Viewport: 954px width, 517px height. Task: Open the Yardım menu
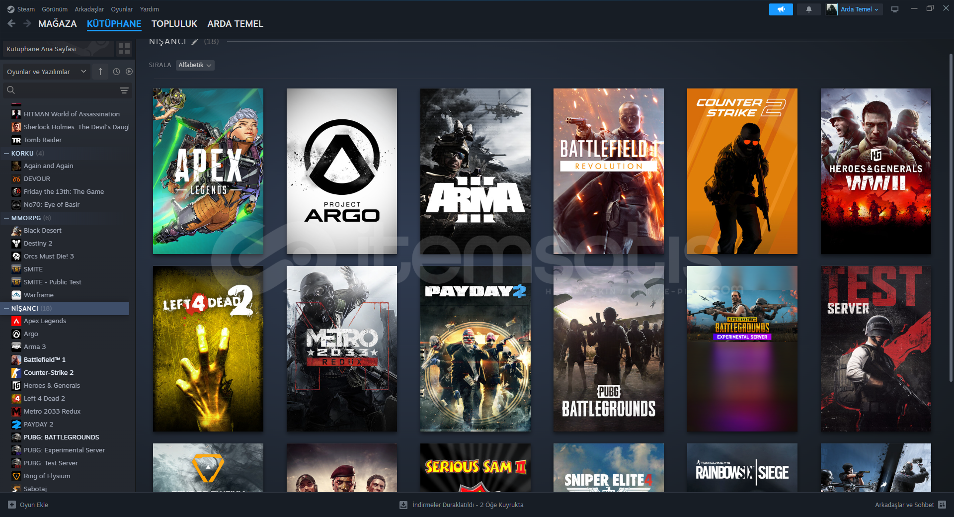(x=150, y=9)
